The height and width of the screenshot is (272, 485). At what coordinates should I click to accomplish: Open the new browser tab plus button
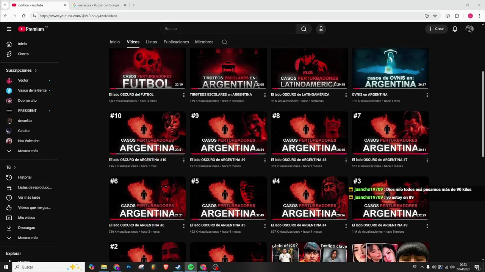pyautogui.click(x=134, y=5)
